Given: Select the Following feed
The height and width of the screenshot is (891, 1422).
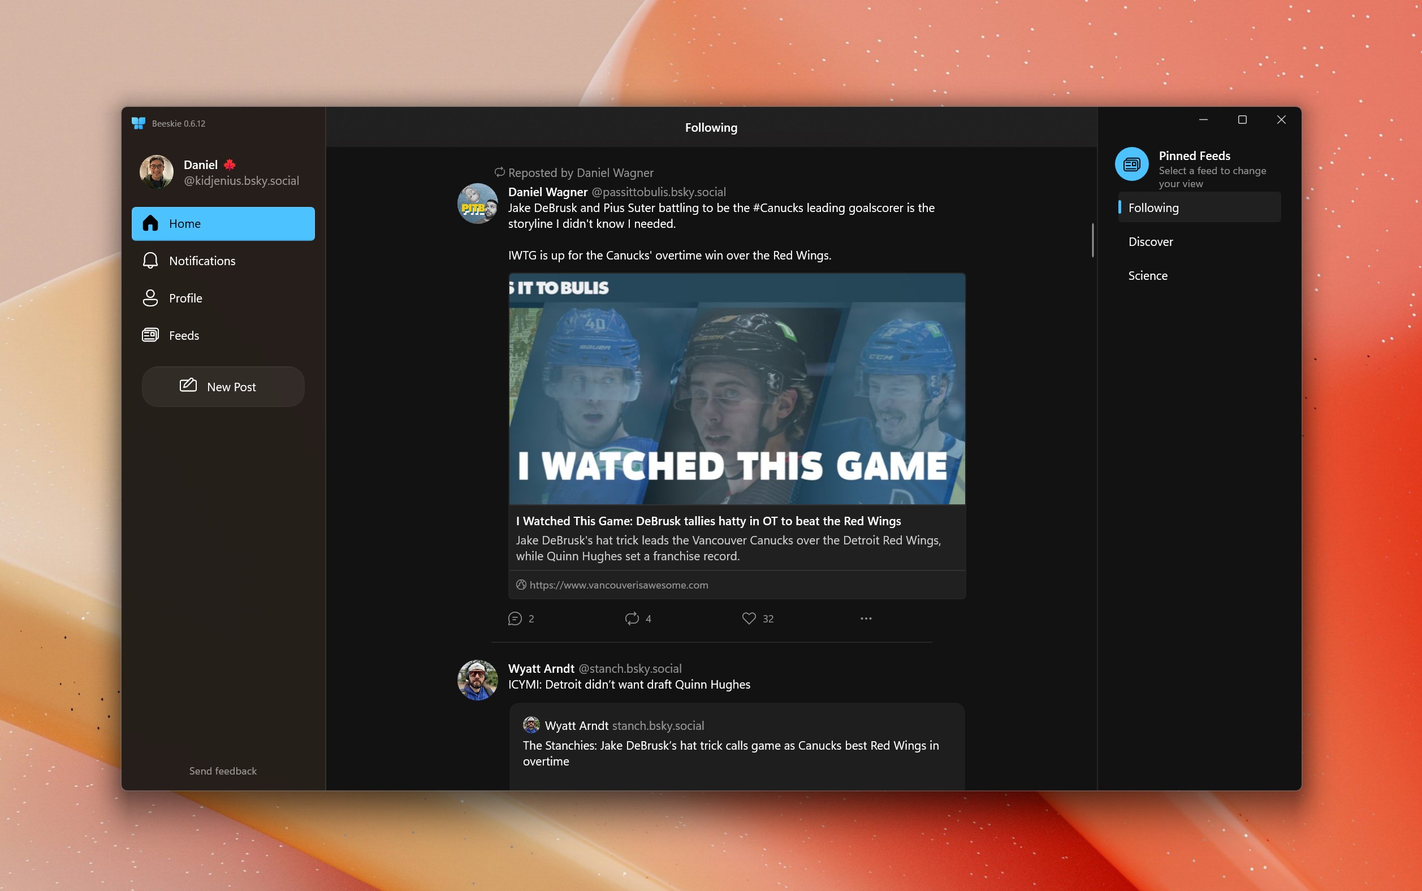Looking at the screenshot, I should click(x=1153, y=207).
